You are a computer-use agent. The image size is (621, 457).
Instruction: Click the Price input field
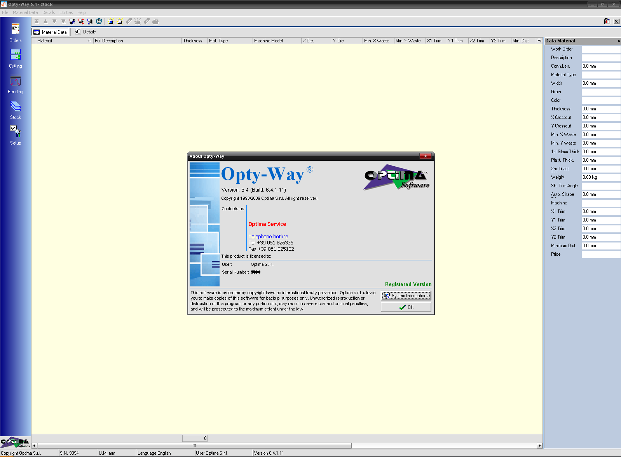tap(601, 255)
